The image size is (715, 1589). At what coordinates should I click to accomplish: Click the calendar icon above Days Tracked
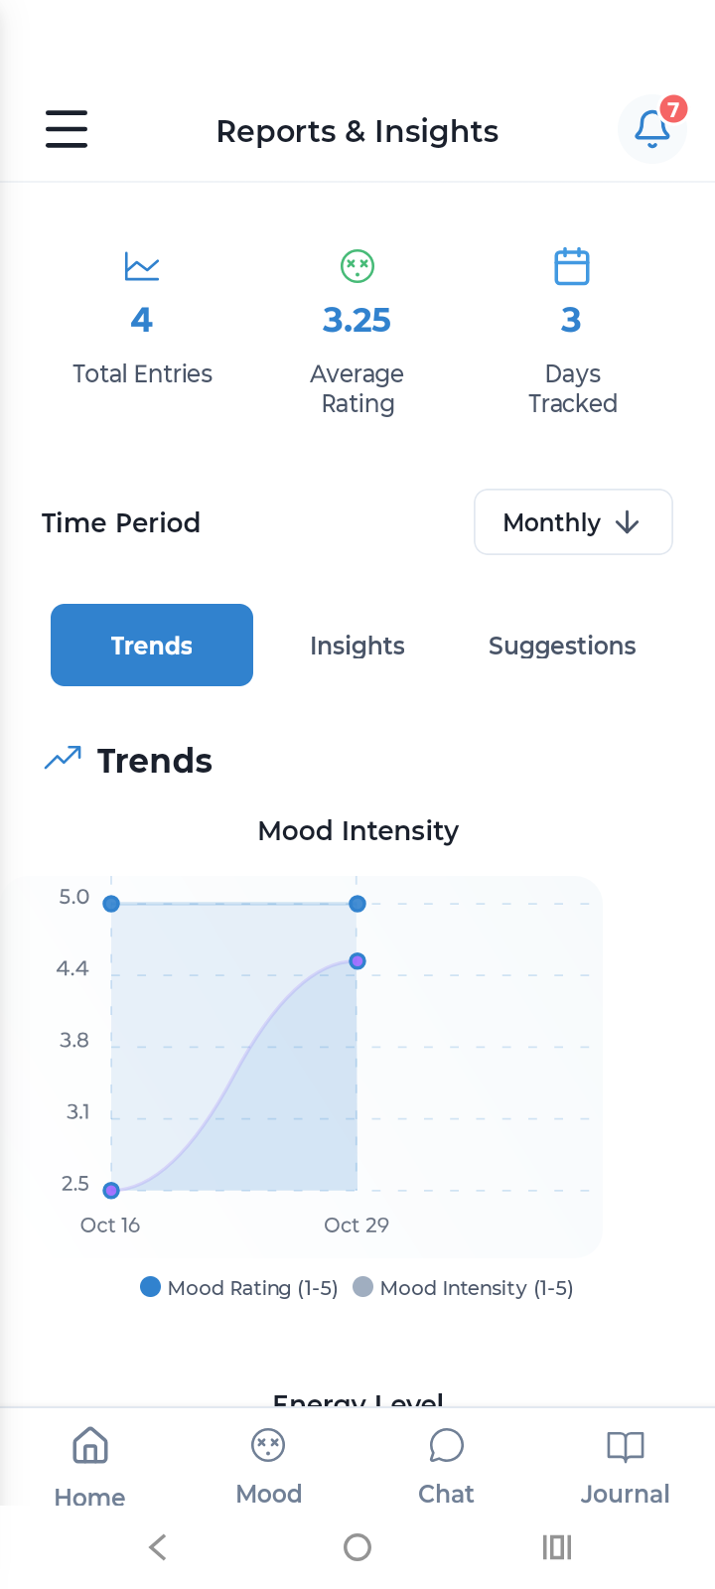click(x=572, y=265)
